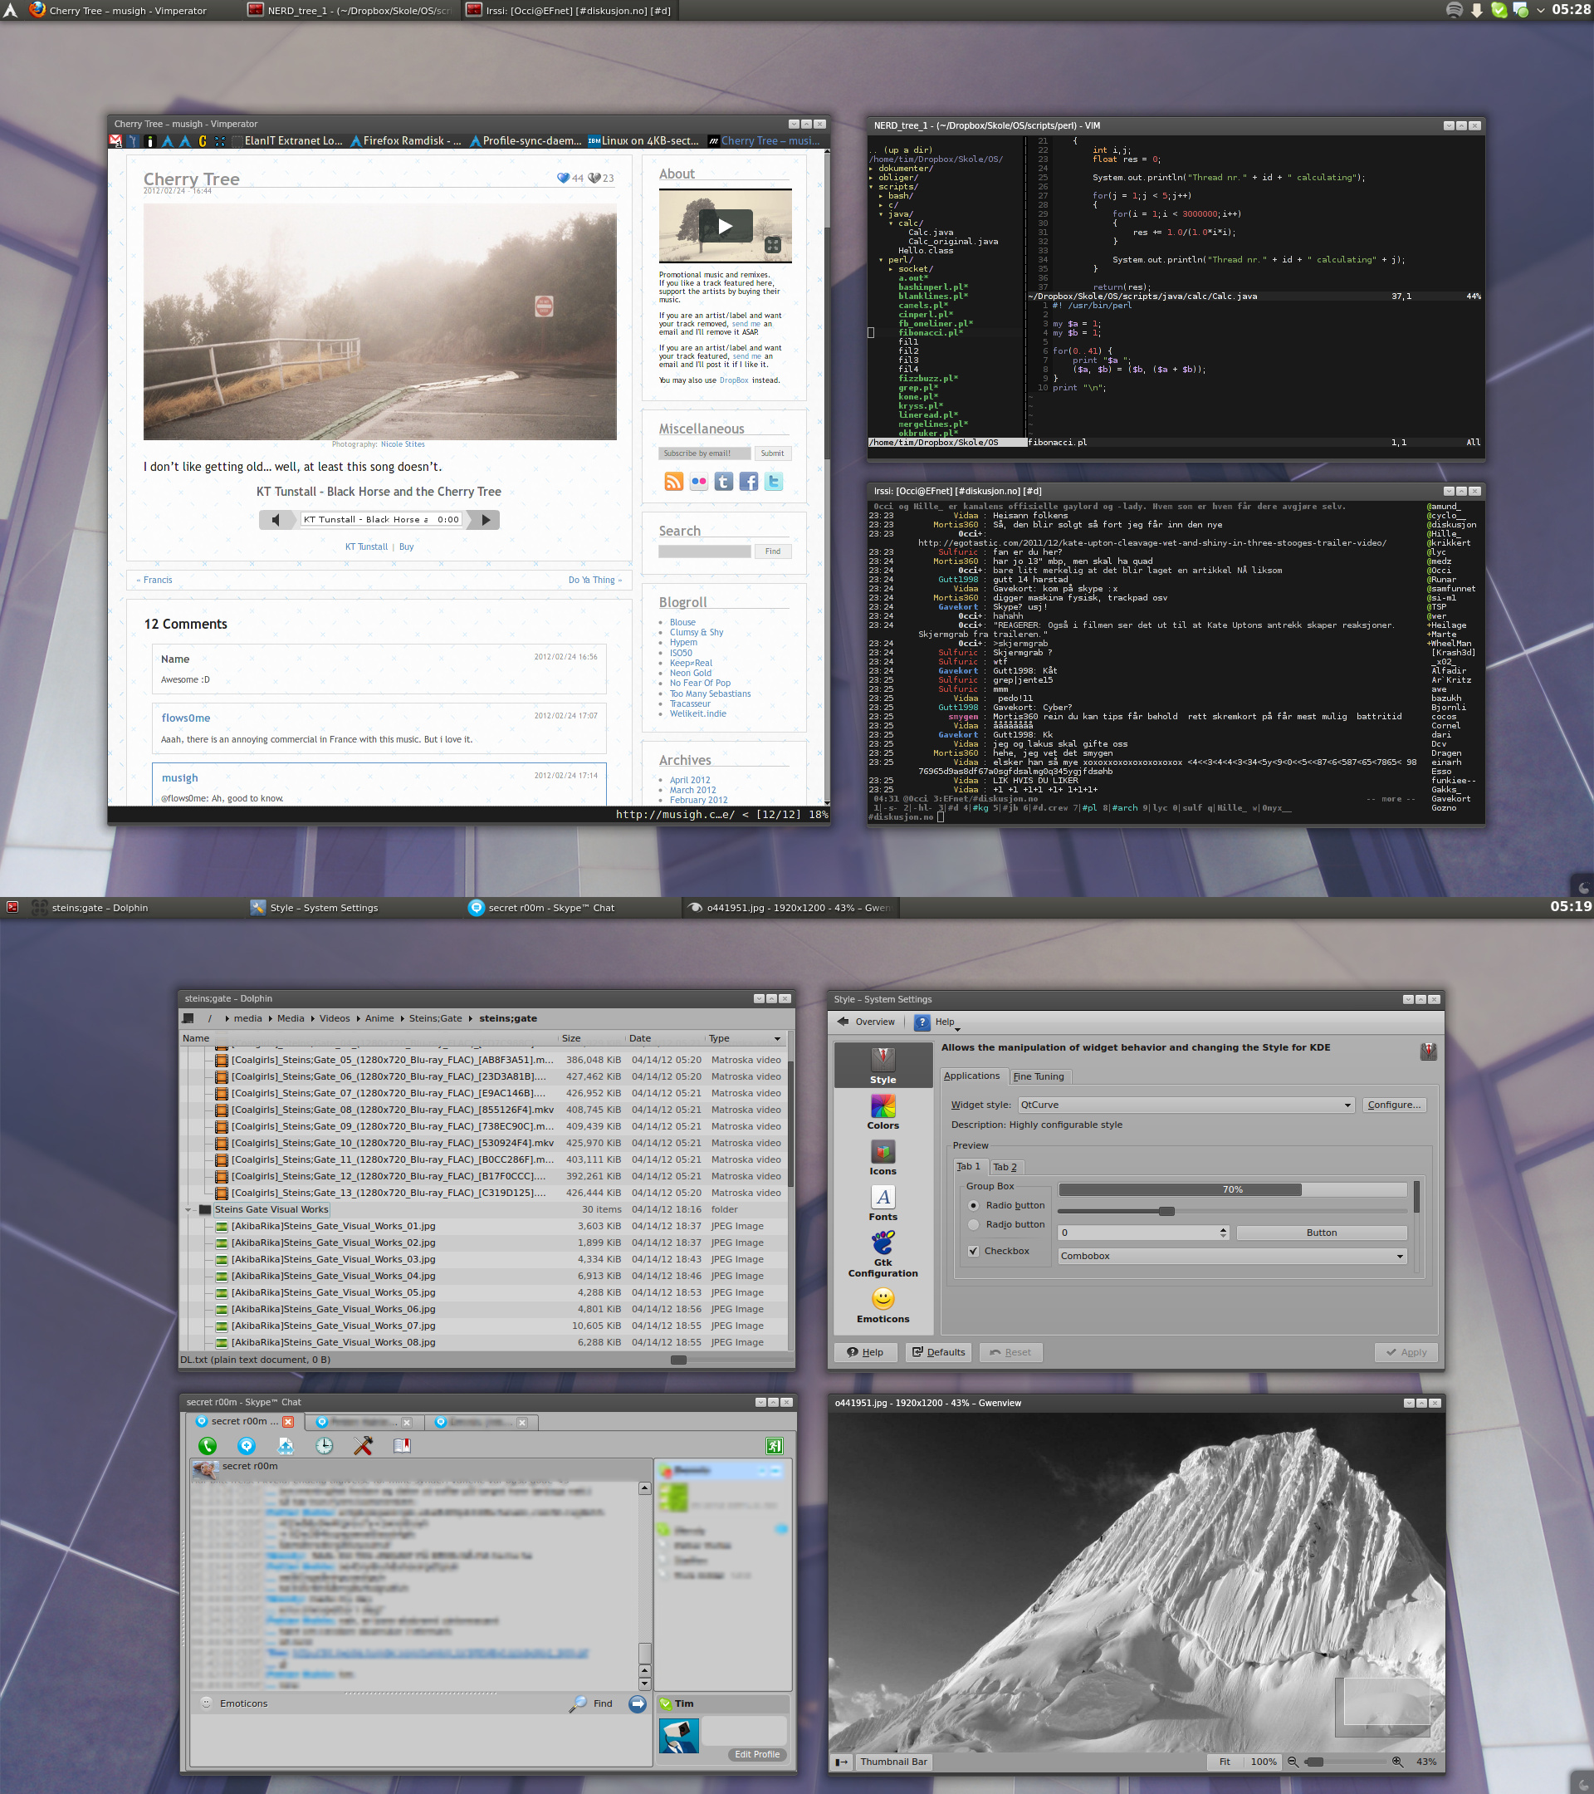The height and width of the screenshot is (1794, 1594).
Task: Click the clock history icon in Skype chat
Action: point(325,1445)
